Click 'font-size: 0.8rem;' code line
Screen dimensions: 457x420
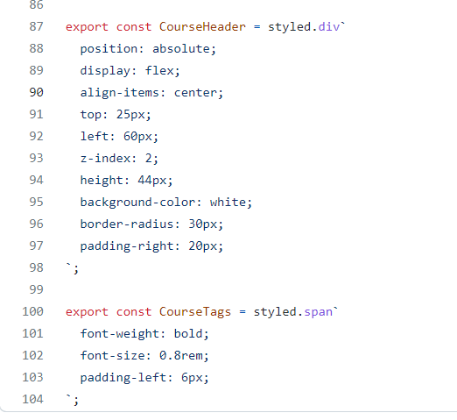point(144,356)
